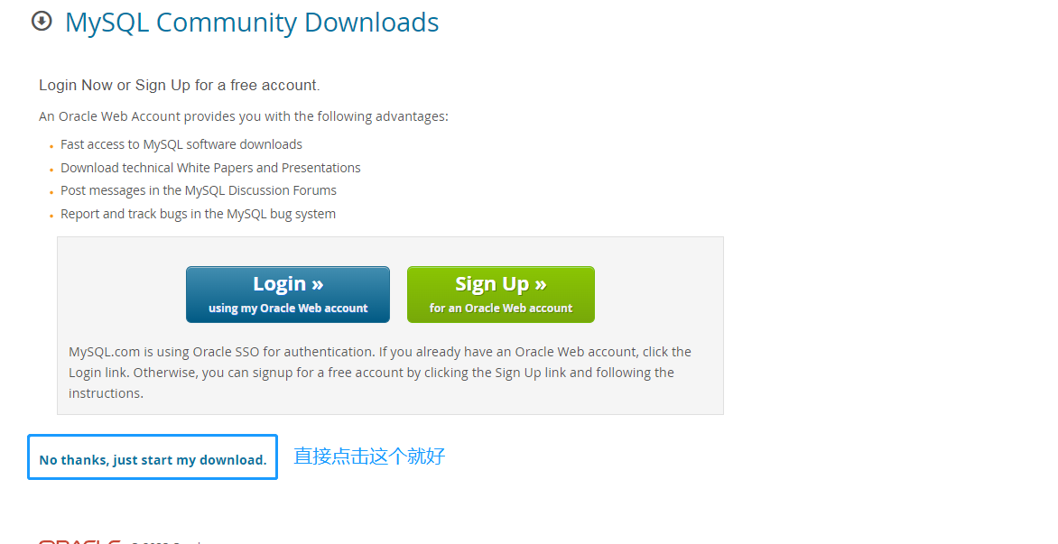Click the red Oracle logo at page bottom
The width and height of the screenshot is (1058, 544).
pyautogui.click(x=79, y=541)
